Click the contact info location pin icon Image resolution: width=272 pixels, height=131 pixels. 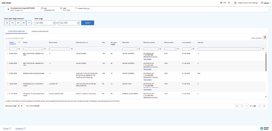point(76,8)
